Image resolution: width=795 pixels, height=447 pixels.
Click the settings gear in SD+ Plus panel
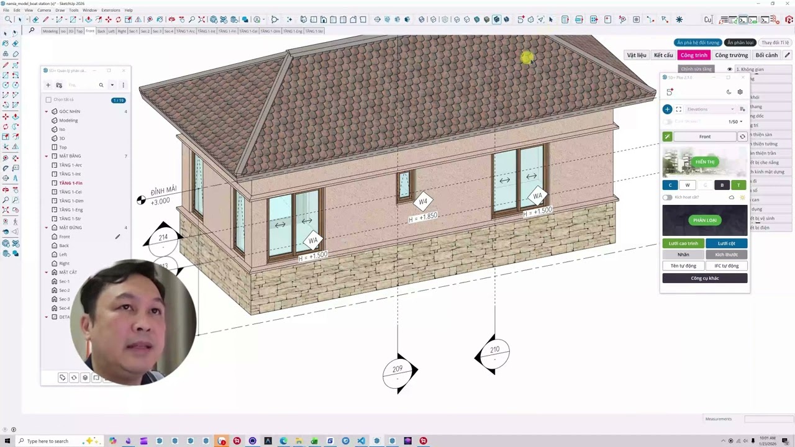pyautogui.click(x=740, y=92)
